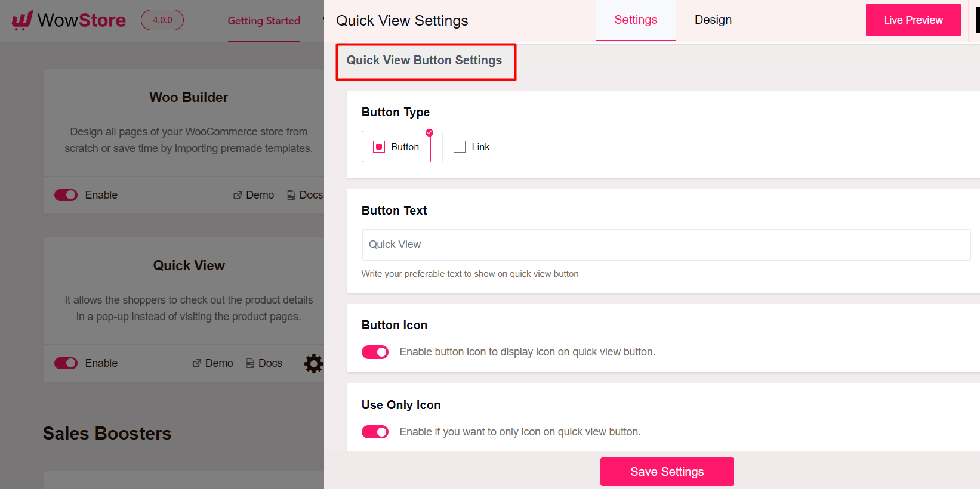Disable the Woo Builder Enable toggle
This screenshot has width=980, height=489.
point(66,195)
